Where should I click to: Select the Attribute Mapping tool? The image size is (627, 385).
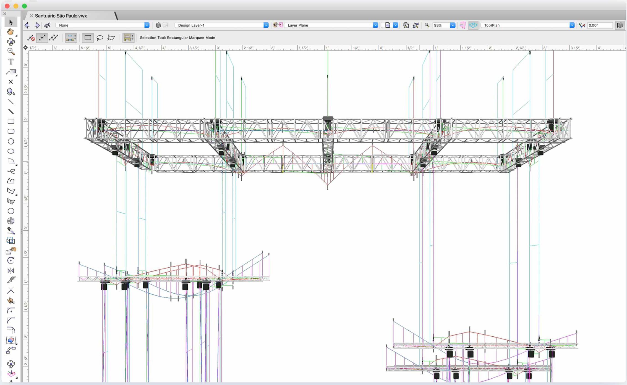[11, 251]
